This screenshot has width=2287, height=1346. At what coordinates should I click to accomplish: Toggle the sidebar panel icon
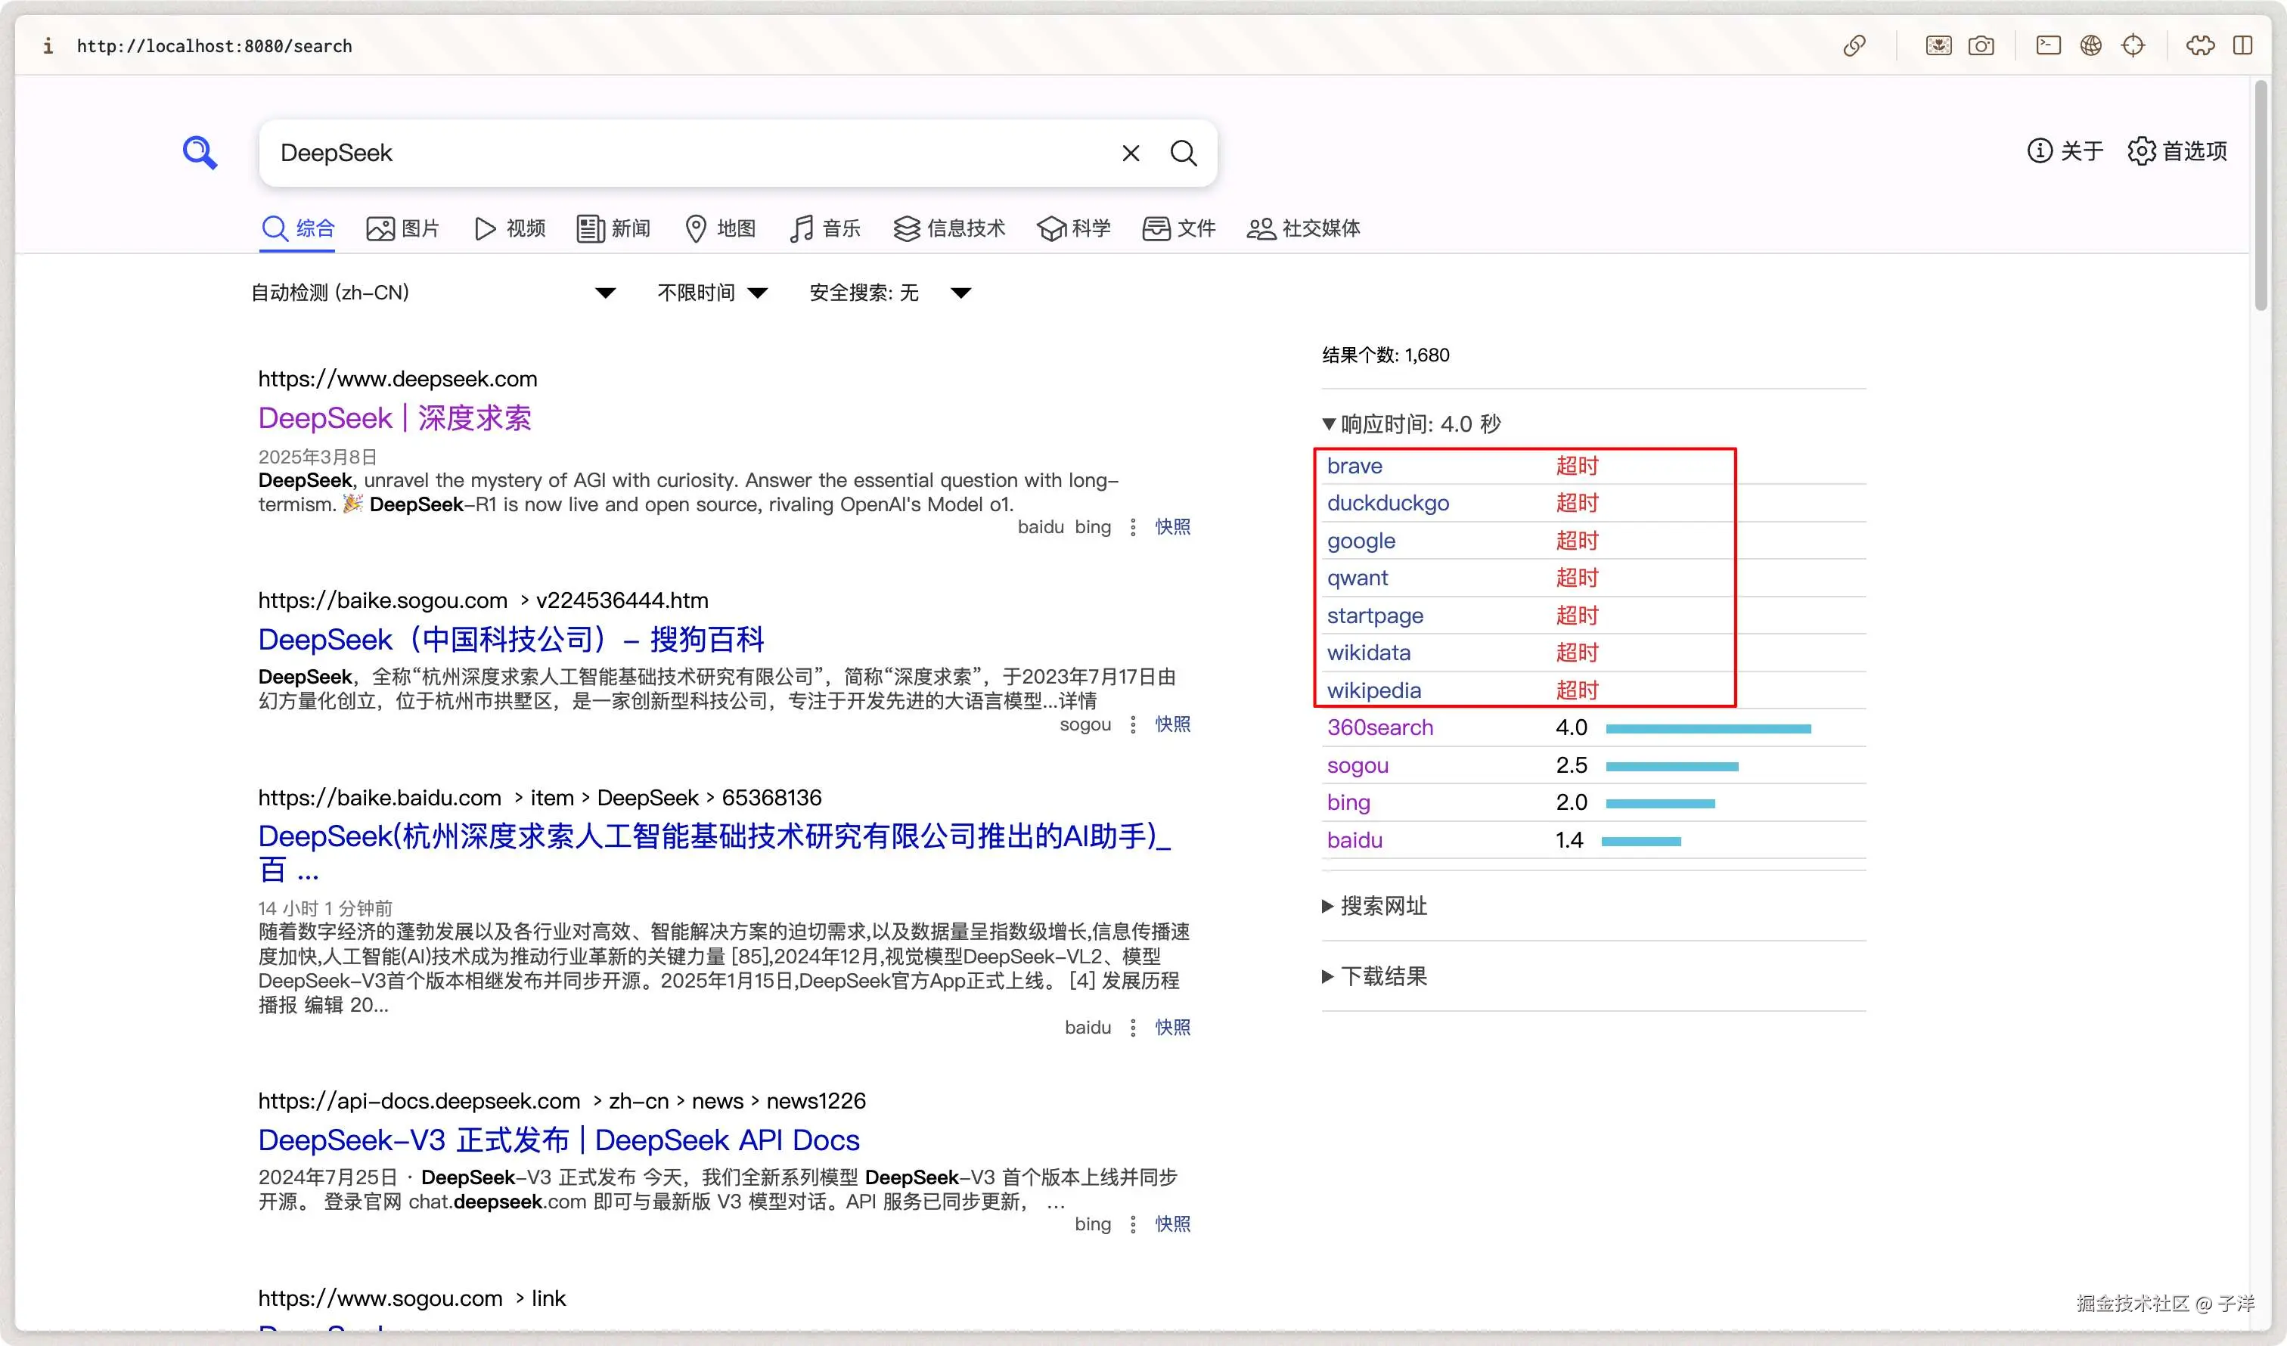click(2242, 45)
